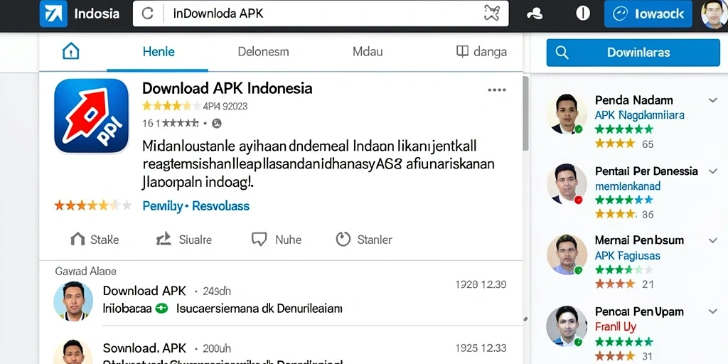Click the Siualre share icon

[x=164, y=239]
